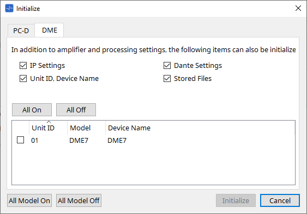Select the DME tab
The height and width of the screenshot is (214, 307).
tap(49, 30)
